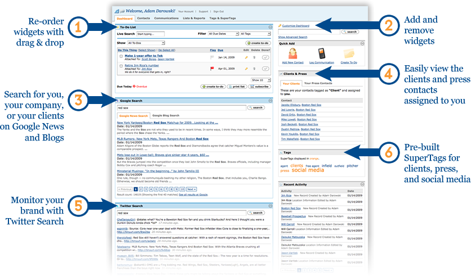
Task: Focus the Google Search text box
Action: tap(181, 107)
